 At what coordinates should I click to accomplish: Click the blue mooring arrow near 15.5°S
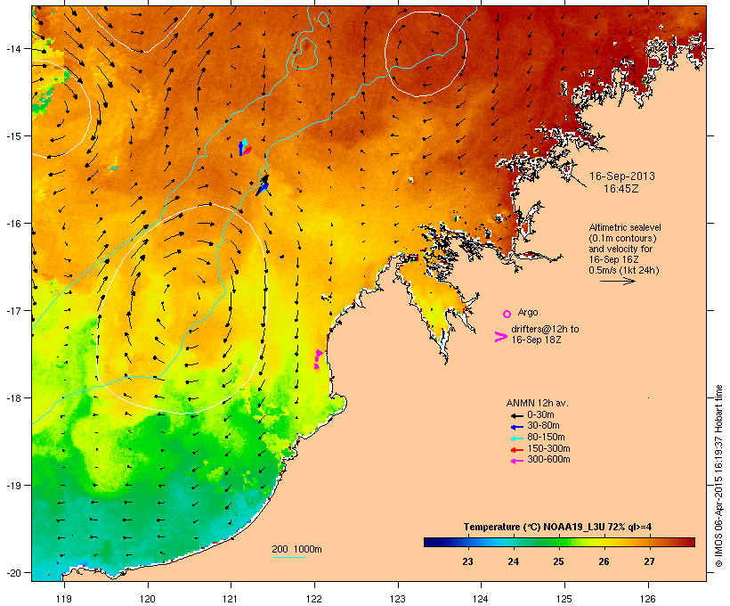point(263,189)
